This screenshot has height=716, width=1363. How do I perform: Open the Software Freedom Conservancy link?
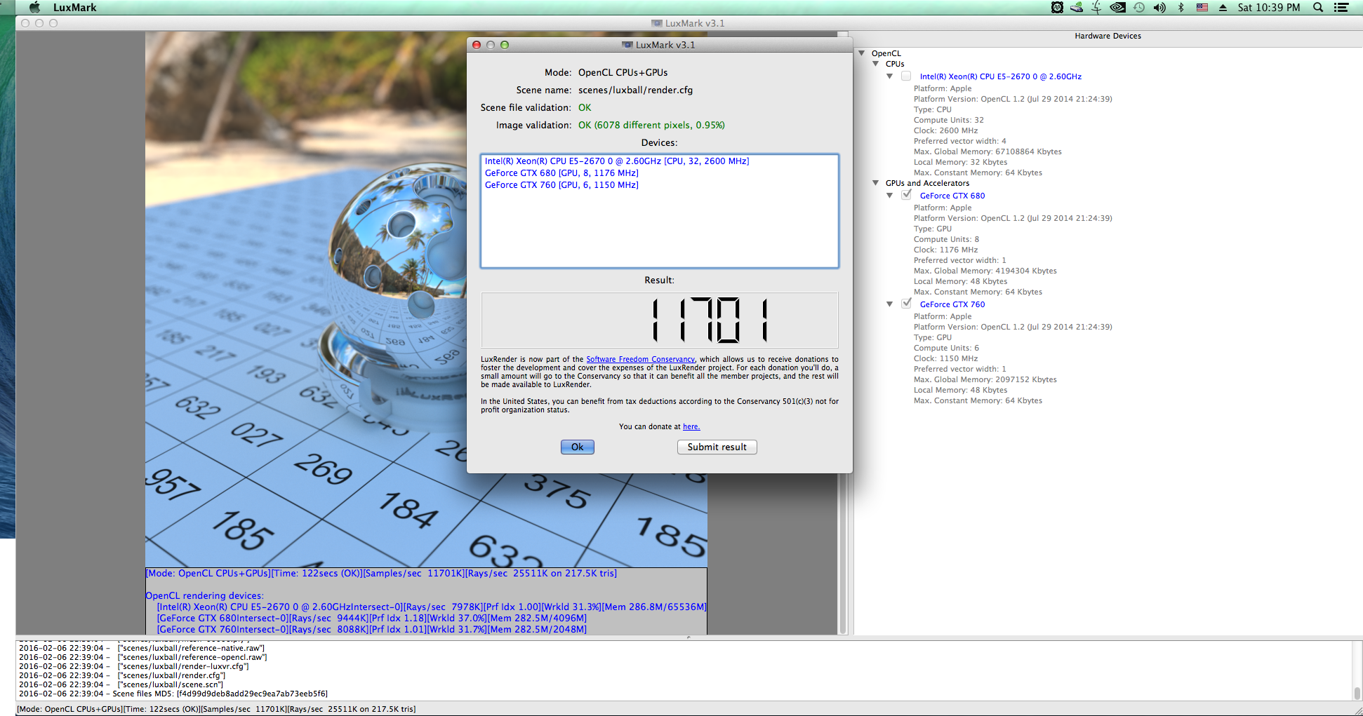pyautogui.click(x=640, y=359)
